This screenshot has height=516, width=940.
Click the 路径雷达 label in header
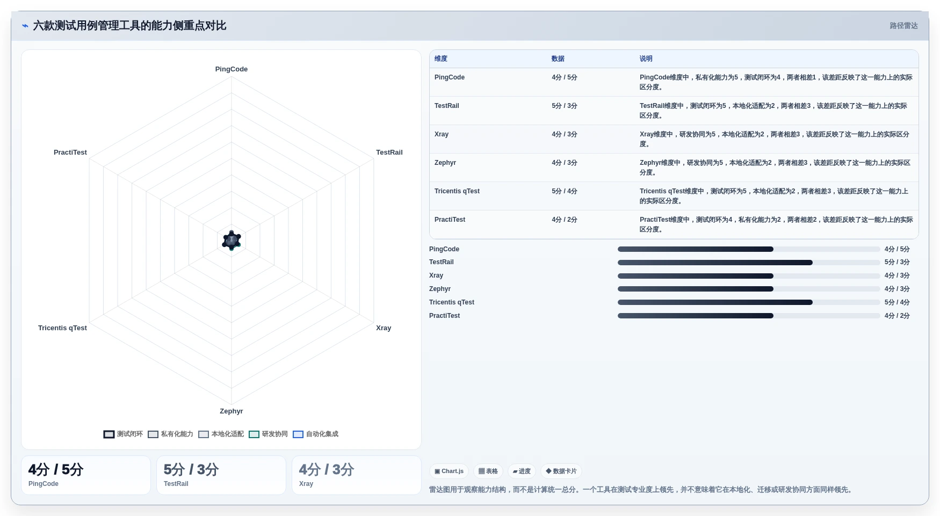pos(903,26)
